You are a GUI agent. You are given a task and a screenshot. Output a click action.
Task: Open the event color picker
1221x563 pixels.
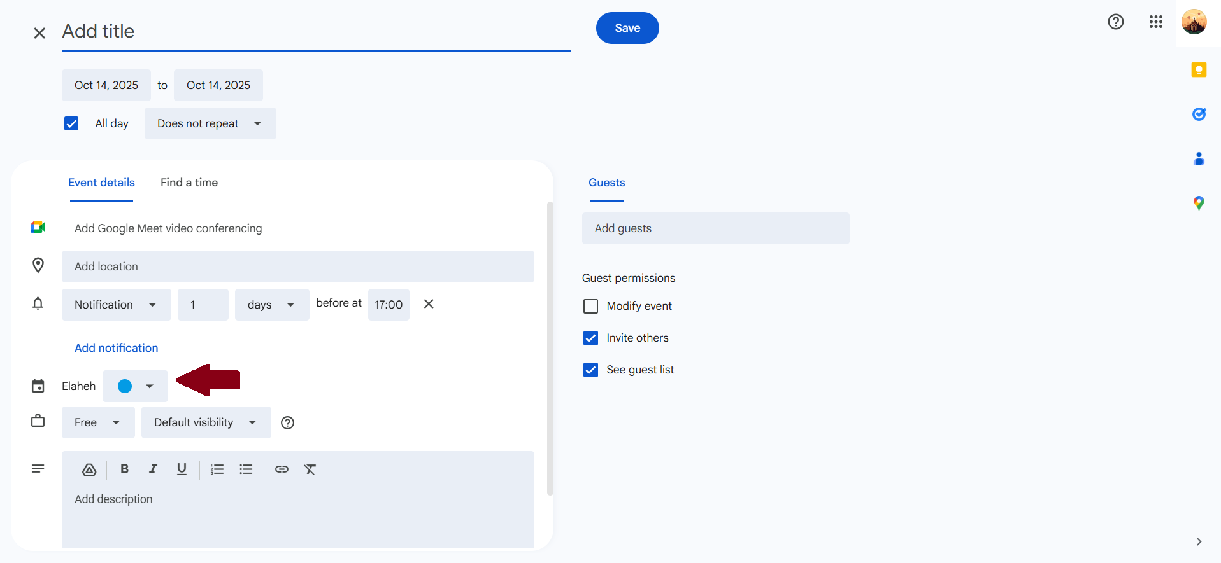pos(135,386)
